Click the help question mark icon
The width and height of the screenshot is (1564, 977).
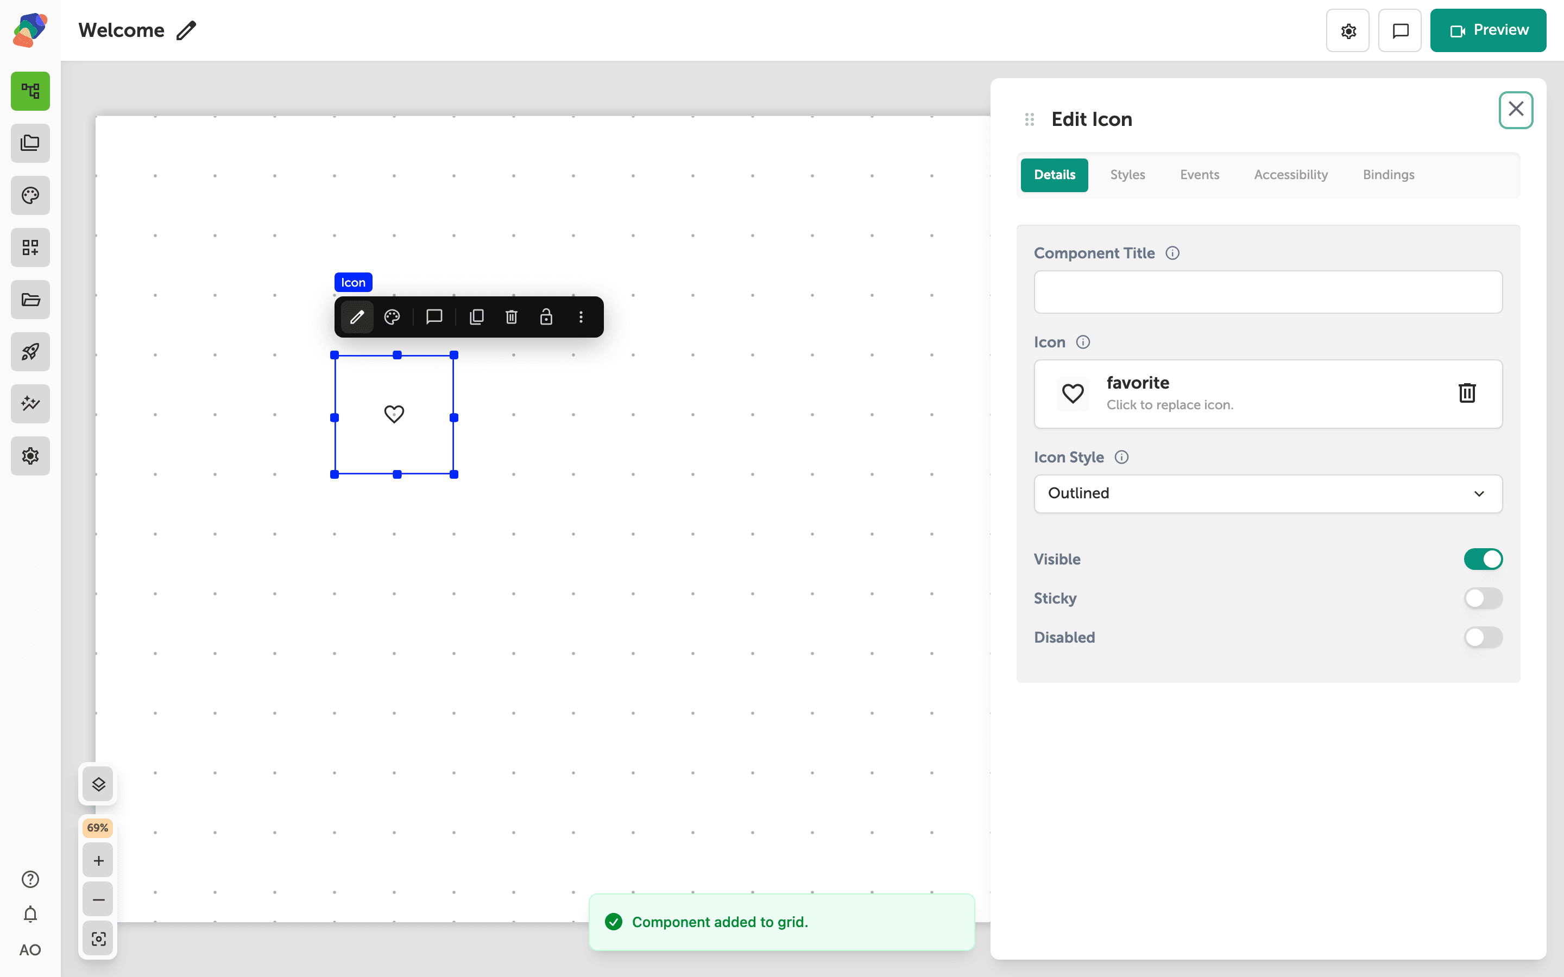pos(30,879)
